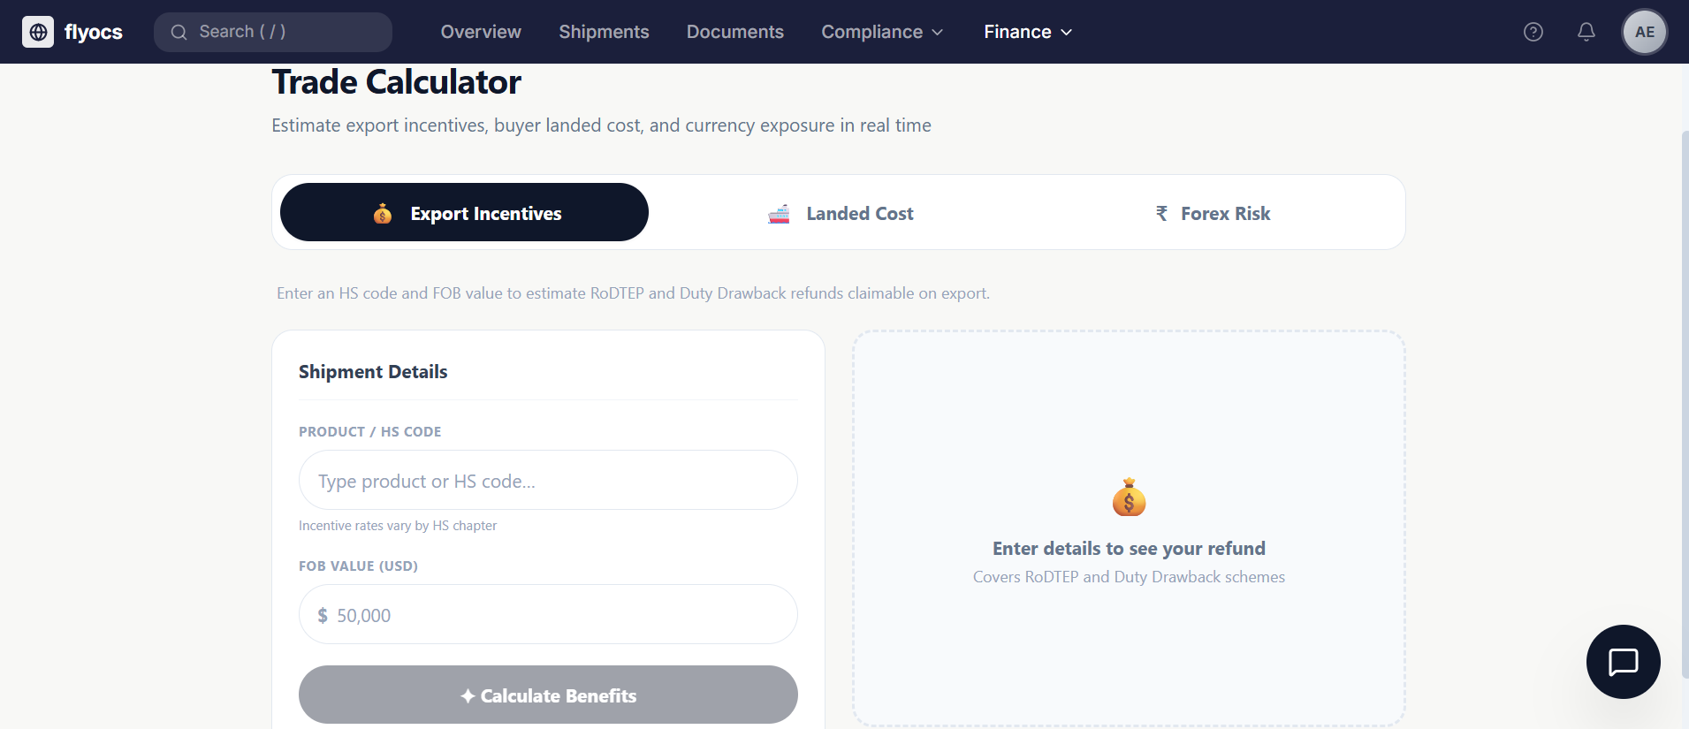Click the rupee icon on Forex Risk
Viewport: 1689px width, 729px height.
click(x=1161, y=214)
